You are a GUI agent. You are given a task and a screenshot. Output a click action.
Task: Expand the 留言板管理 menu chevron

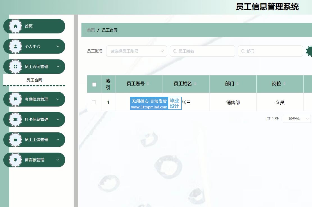coord(58,160)
